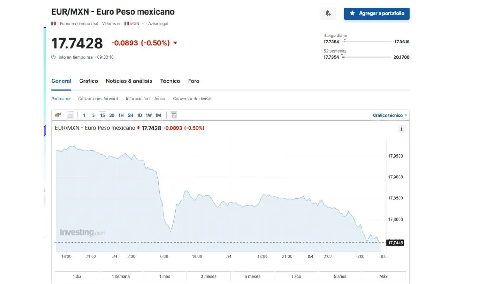Set chart interval to 1W
Image resolution: width=487 pixels, height=284 pixels.
(149, 115)
